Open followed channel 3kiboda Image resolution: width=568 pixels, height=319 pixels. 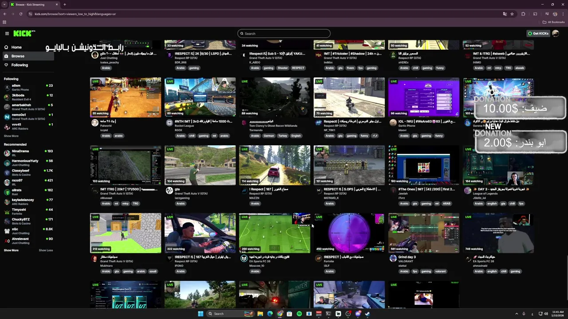[28, 97]
